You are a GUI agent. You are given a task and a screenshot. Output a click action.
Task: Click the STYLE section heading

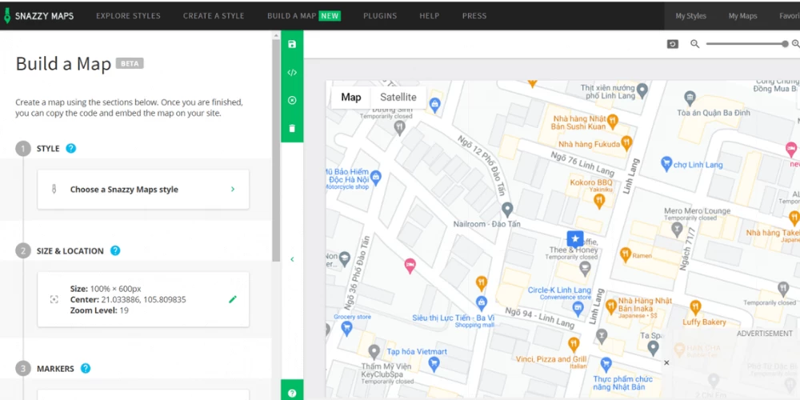[x=48, y=149]
